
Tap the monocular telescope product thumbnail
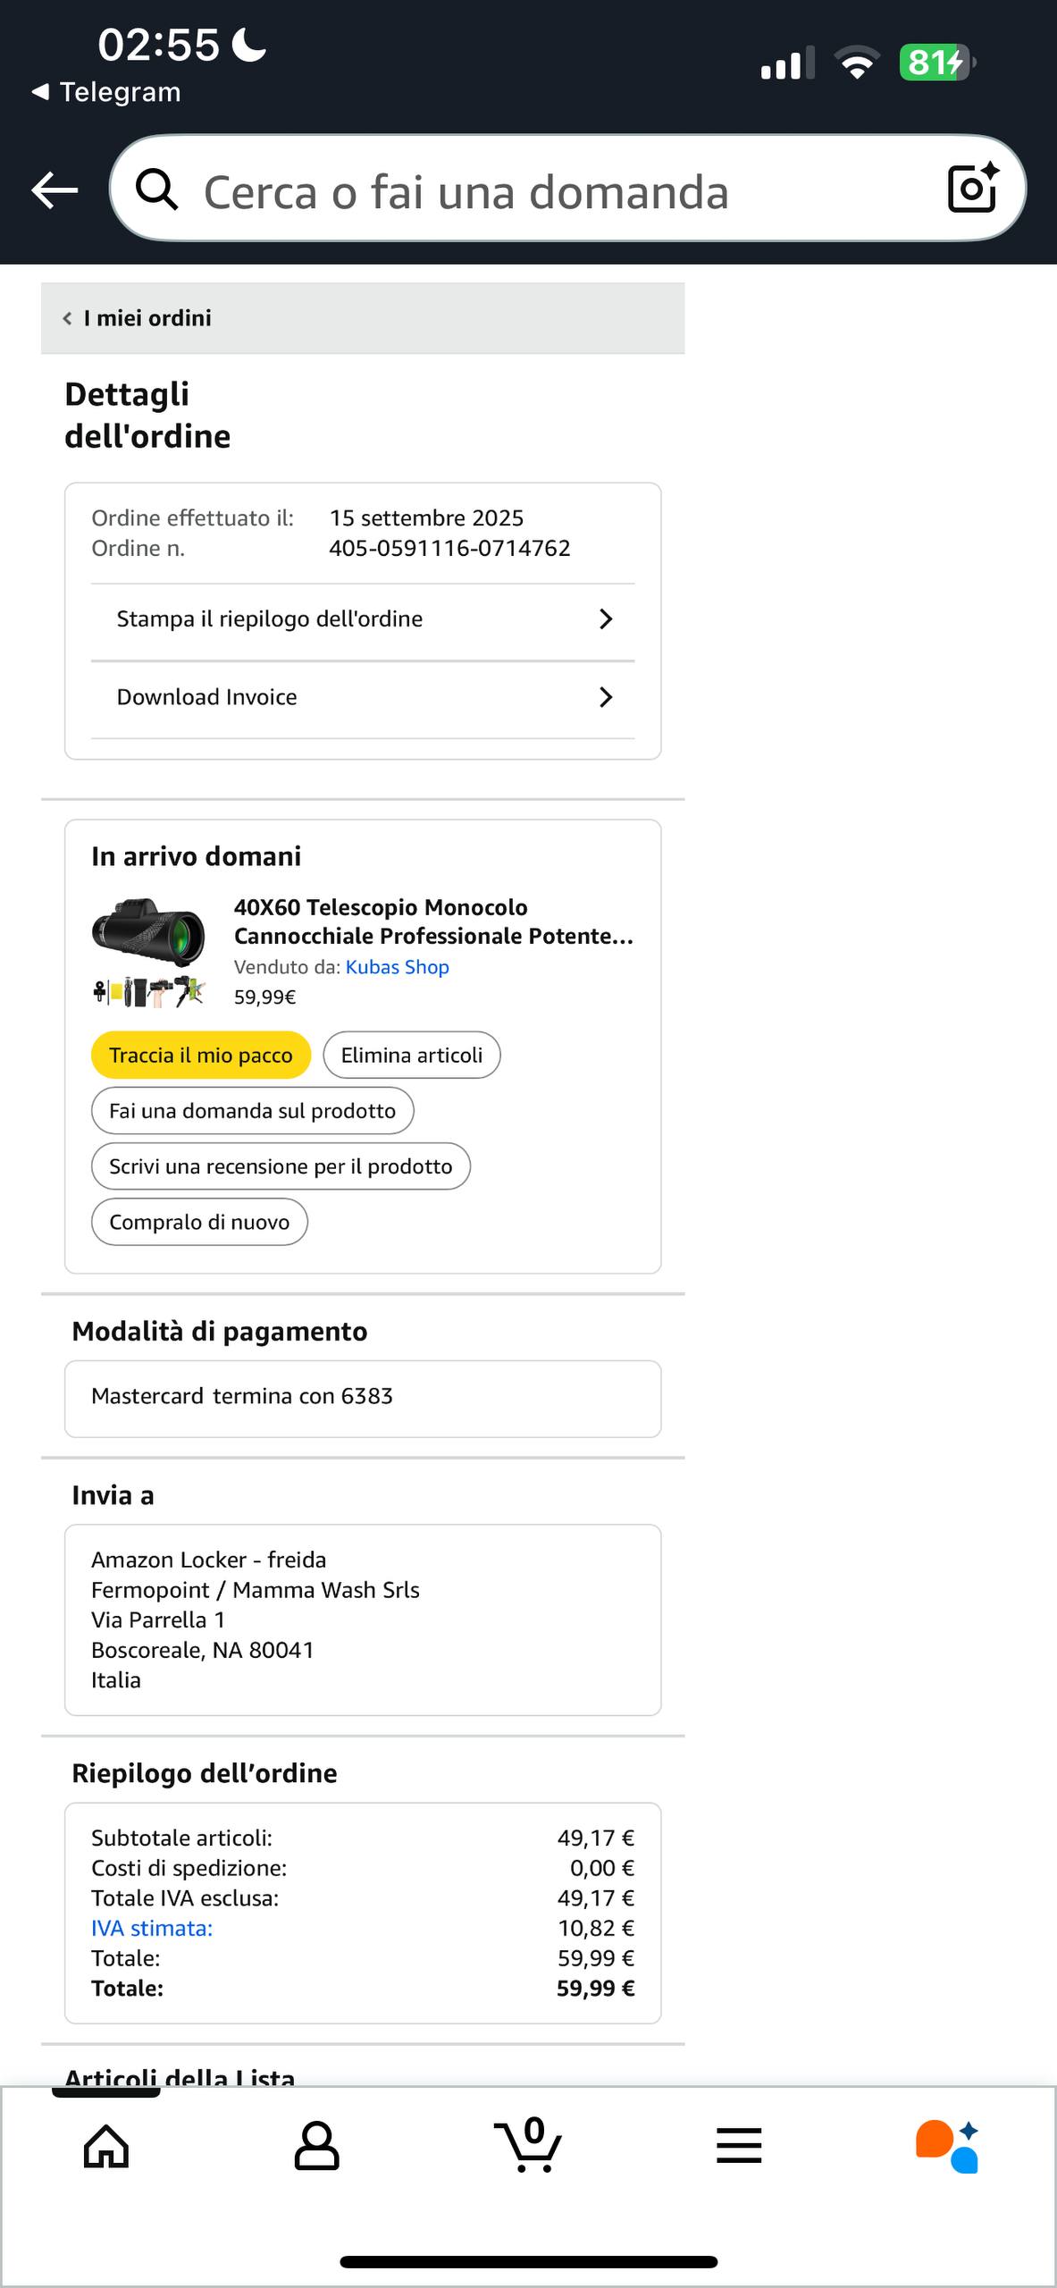(x=149, y=952)
